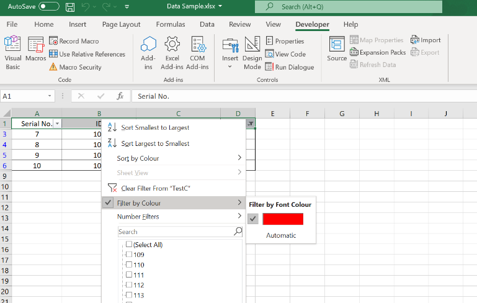Tick the 110 filter checkbox
477x303 pixels.
pos(129,265)
